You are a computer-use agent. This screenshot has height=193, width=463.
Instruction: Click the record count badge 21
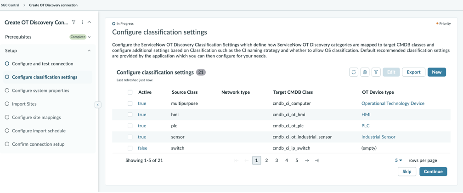[x=201, y=72]
